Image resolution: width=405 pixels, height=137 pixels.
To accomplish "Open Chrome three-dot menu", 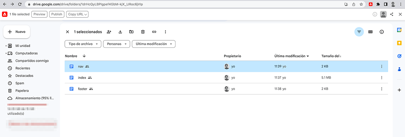I will 401,4.
